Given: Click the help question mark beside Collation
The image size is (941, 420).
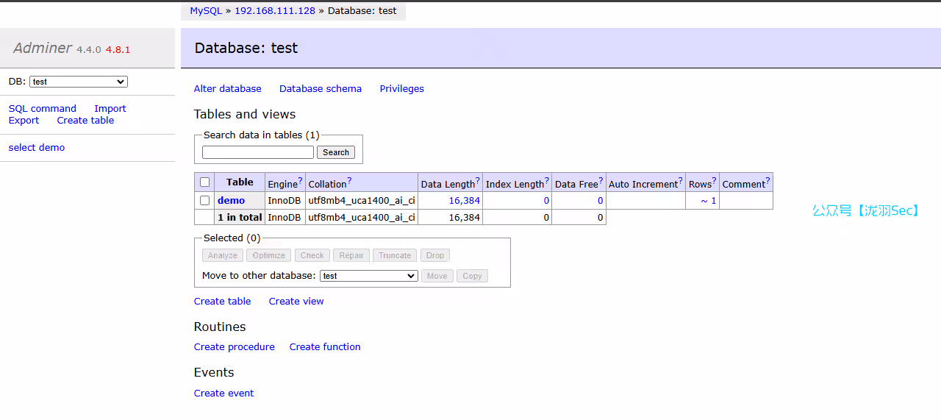Looking at the screenshot, I should click(349, 181).
